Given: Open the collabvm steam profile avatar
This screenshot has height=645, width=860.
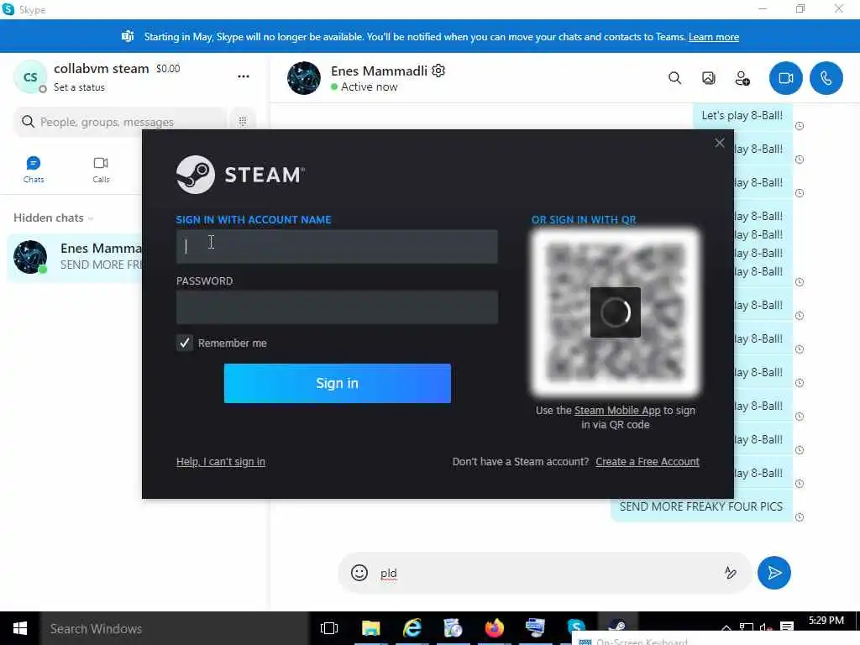Looking at the screenshot, I should pos(30,76).
